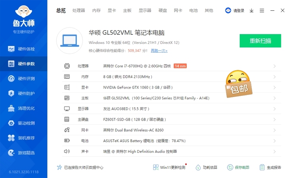Click the user avatar login icon
Screen dimensions: 290x178
[228, 10]
